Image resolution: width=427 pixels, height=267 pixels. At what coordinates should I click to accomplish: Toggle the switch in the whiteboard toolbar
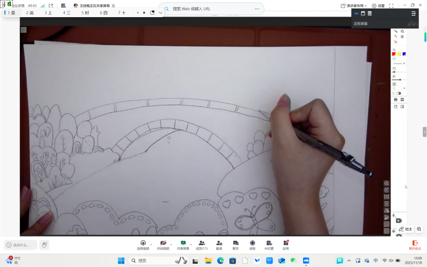[x=398, y=93]
